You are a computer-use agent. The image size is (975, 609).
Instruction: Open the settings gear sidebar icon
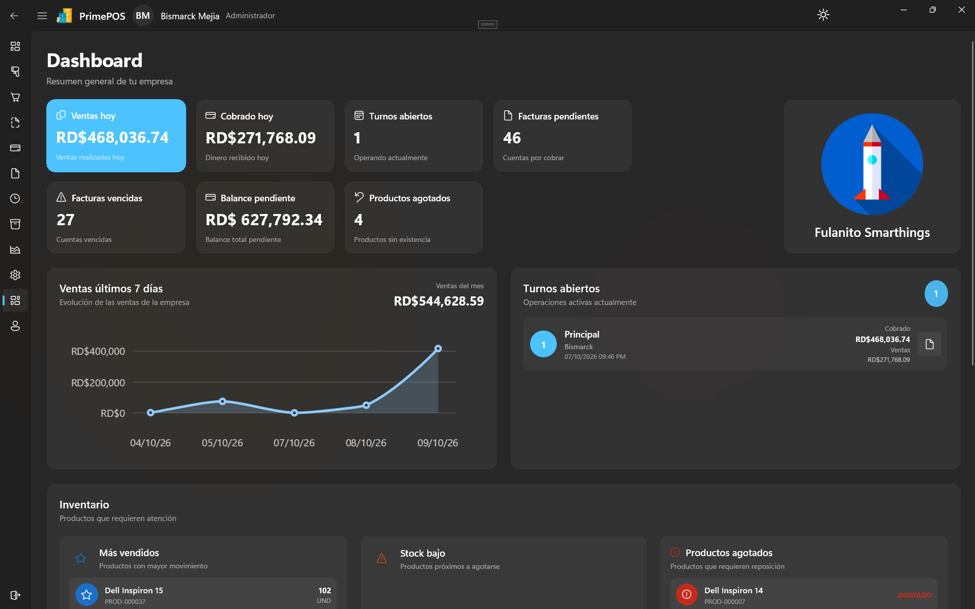point(15,275)
